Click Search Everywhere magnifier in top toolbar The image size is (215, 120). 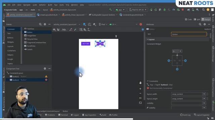click(x=203, y=10)
